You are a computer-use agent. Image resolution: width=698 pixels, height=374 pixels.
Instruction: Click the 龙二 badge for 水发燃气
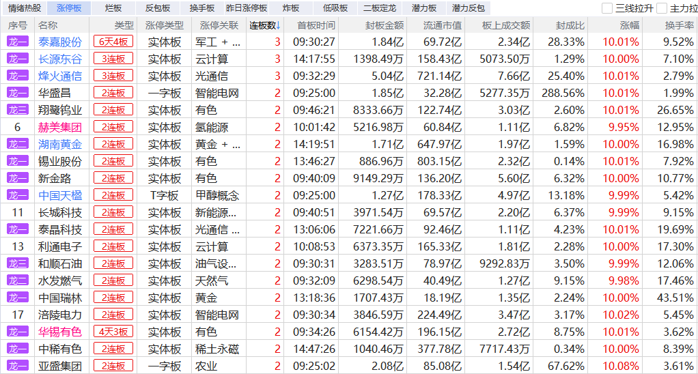point(17,280)
